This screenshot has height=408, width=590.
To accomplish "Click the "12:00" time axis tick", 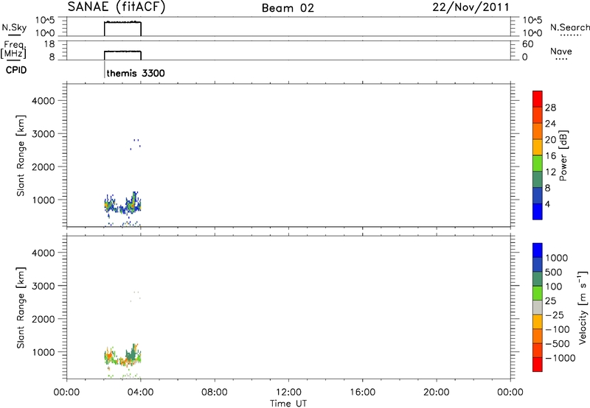I will tap(288, 393).
